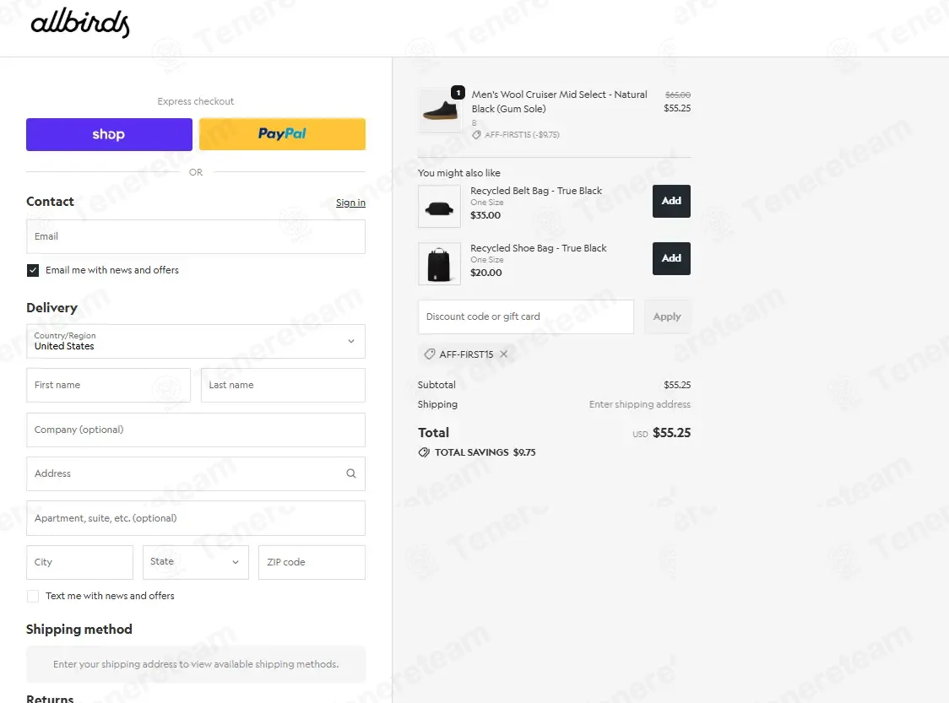Click the Recycled Shoe Bag thumbnail
The image size is (949, 703).
click(439, 264)
